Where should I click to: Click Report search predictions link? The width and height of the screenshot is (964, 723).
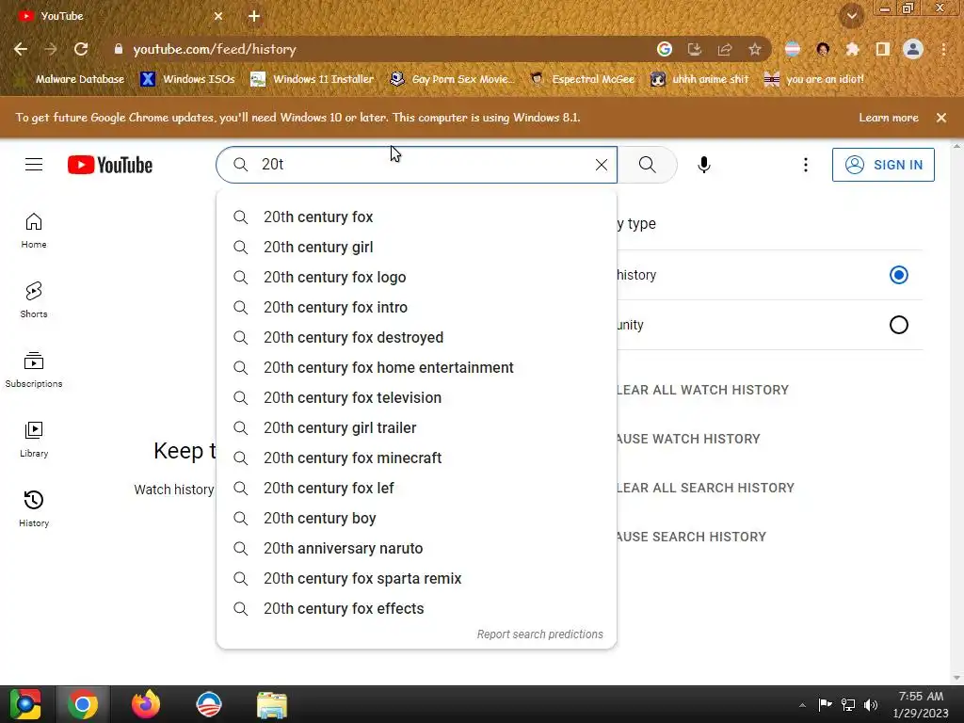[x=539, y=635]
